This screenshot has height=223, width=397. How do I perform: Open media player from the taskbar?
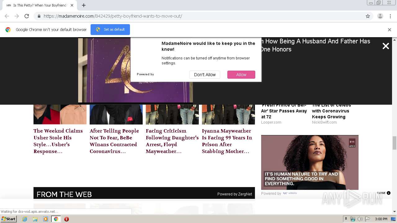(x=46, y=219)
